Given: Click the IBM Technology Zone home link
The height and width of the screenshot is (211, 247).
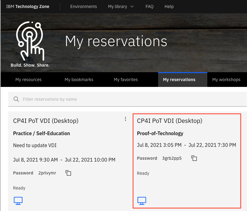Looking at the screenshot, I should pos(28,7).
